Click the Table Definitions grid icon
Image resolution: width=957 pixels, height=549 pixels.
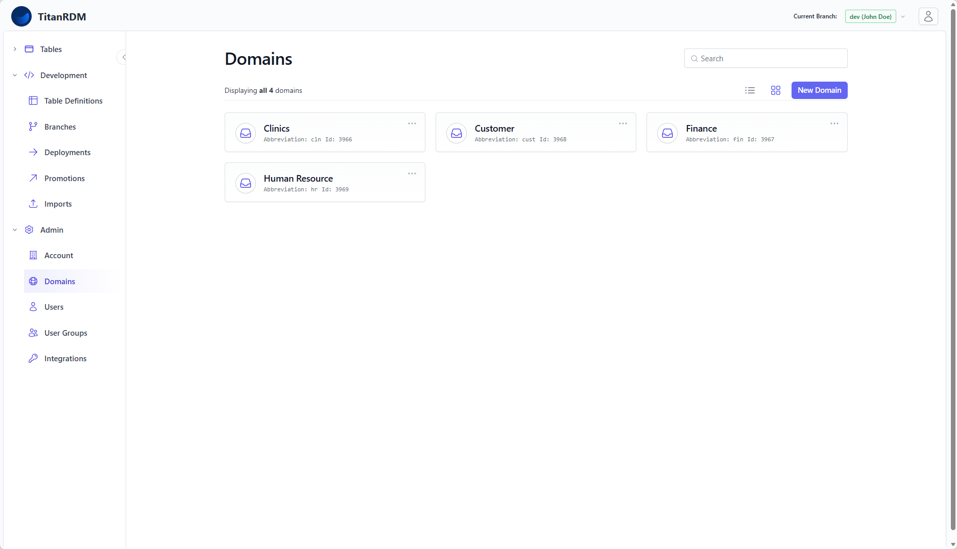click(x=33, y=101)
